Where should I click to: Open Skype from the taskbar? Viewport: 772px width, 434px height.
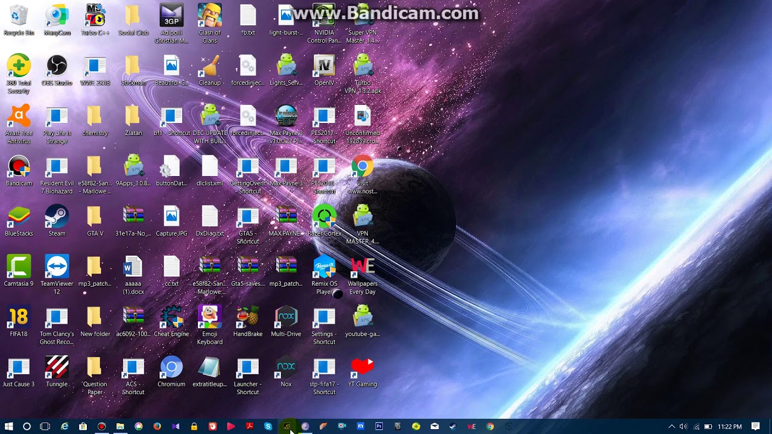pos(268,426)
